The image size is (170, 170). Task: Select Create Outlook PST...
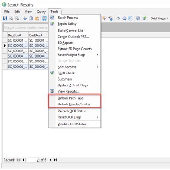coord(75,37)
